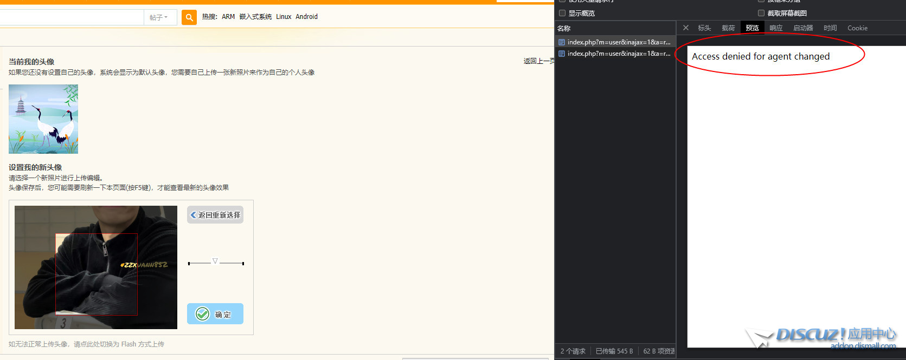The height and width of the screenshot is (360, 906).
Task: Close the request details panel
Action: click(686, 28)
